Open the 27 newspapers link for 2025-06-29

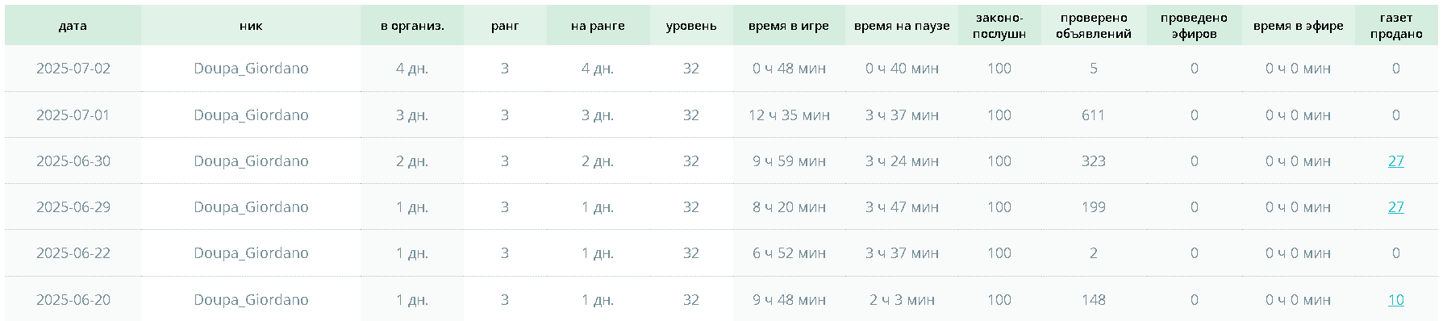pos(1395,207)
